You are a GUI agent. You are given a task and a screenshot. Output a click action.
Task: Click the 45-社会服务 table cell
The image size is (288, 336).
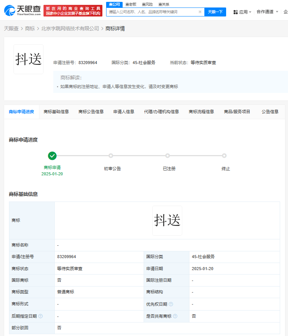234,257
